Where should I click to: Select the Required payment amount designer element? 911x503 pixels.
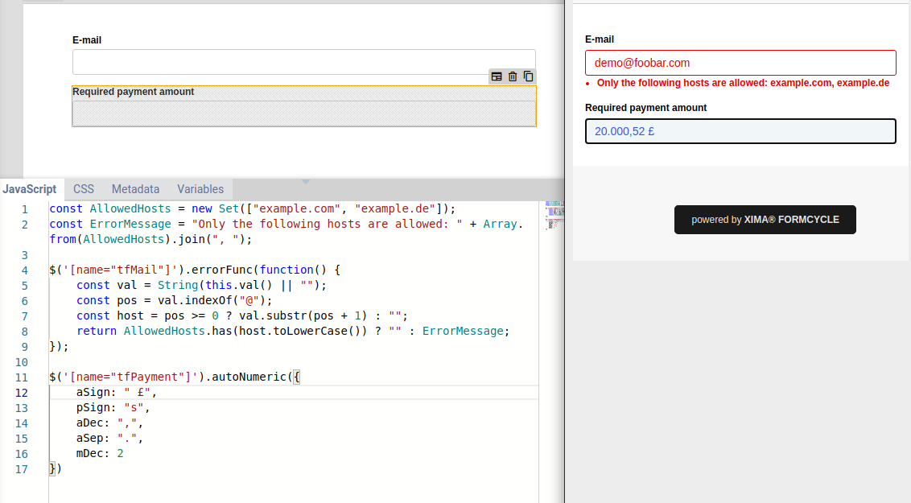coord(303,107)
